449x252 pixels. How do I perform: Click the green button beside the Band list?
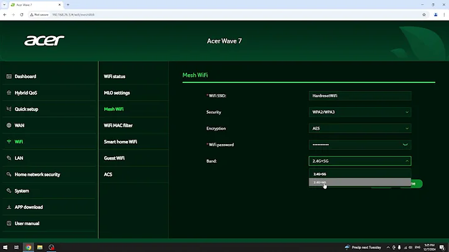click(417, 183)
